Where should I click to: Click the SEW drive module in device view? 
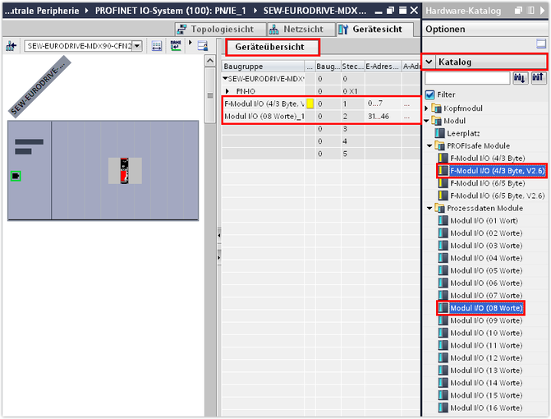tap(126, 170)
